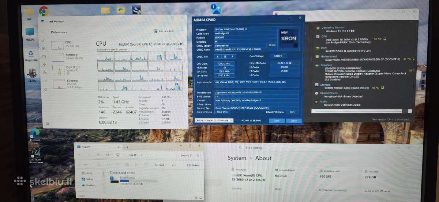Click the Storage heading in Speccy
Viewport: 439px width, 202px height.
(325, 84)
